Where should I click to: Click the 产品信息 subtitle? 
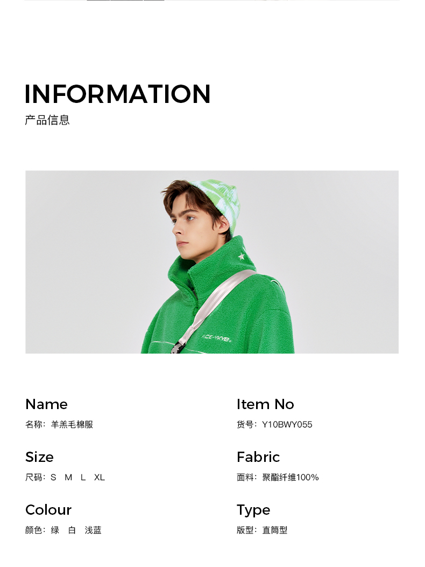point(47,120)
